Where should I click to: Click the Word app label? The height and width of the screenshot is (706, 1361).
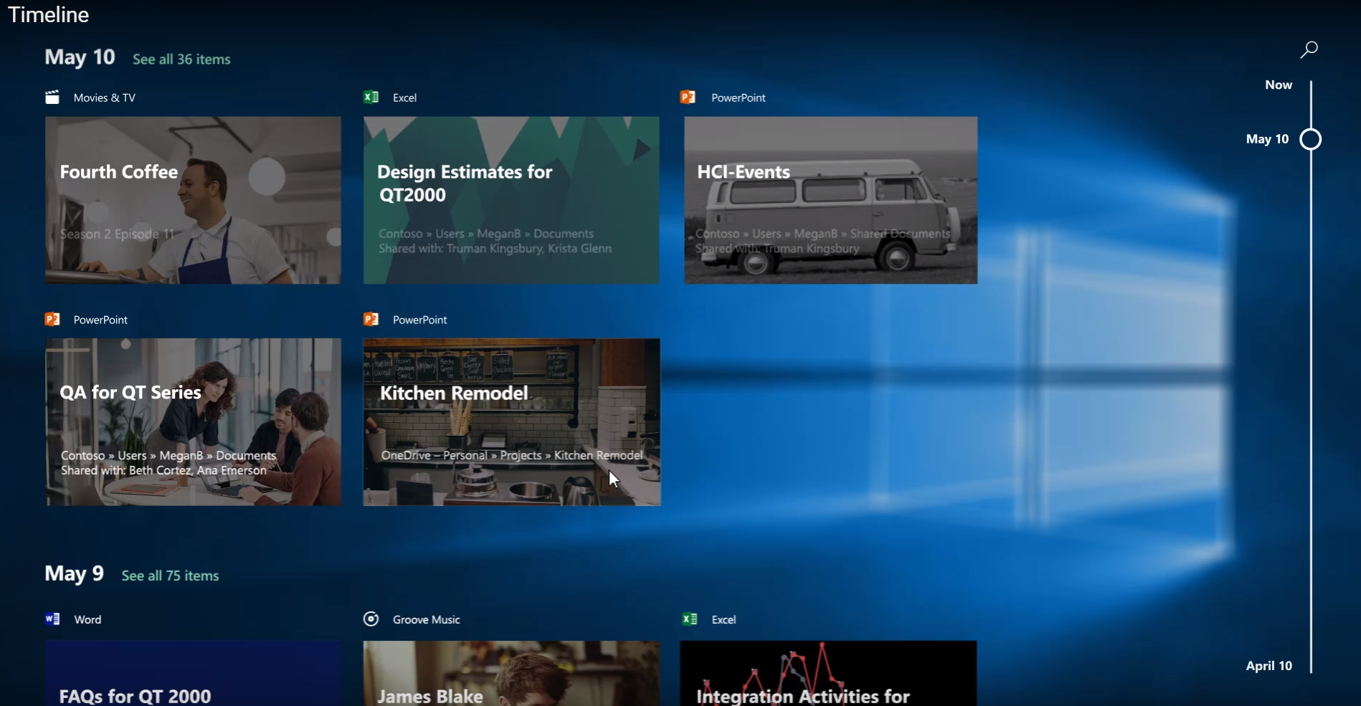pos(87,619)
